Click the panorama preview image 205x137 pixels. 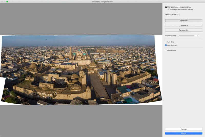pyautogui.click(x=81, y=70)
